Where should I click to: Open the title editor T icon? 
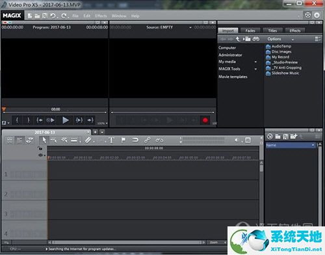pos(111,141)
